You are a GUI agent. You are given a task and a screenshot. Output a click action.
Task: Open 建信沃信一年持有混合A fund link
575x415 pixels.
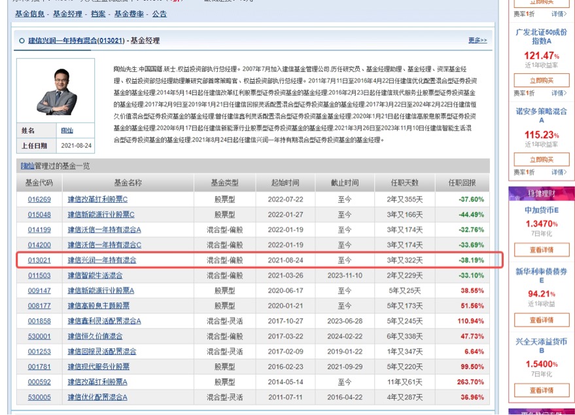point(104,230)
